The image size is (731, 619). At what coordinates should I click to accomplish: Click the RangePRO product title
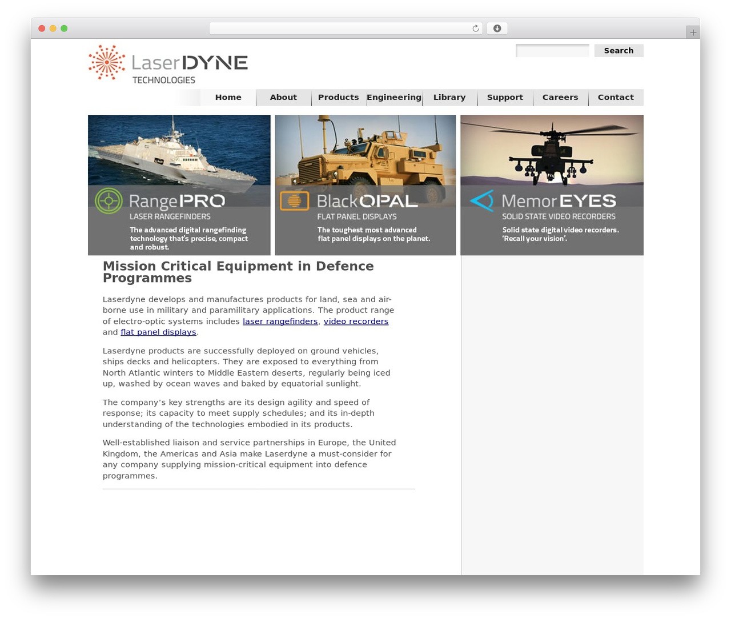(x=177, y=201)
